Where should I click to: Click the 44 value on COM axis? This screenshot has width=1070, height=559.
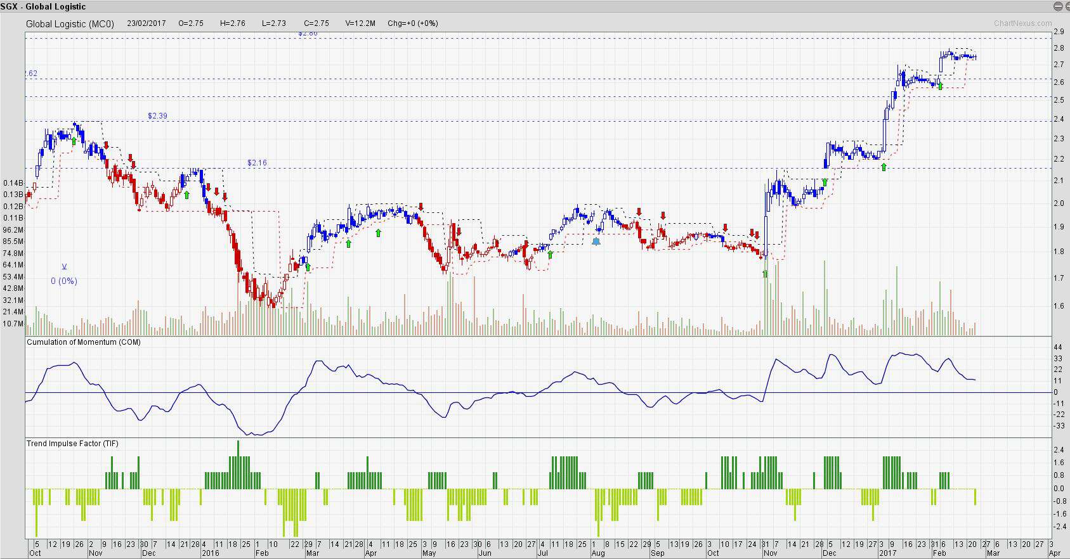click(1057, 347)
